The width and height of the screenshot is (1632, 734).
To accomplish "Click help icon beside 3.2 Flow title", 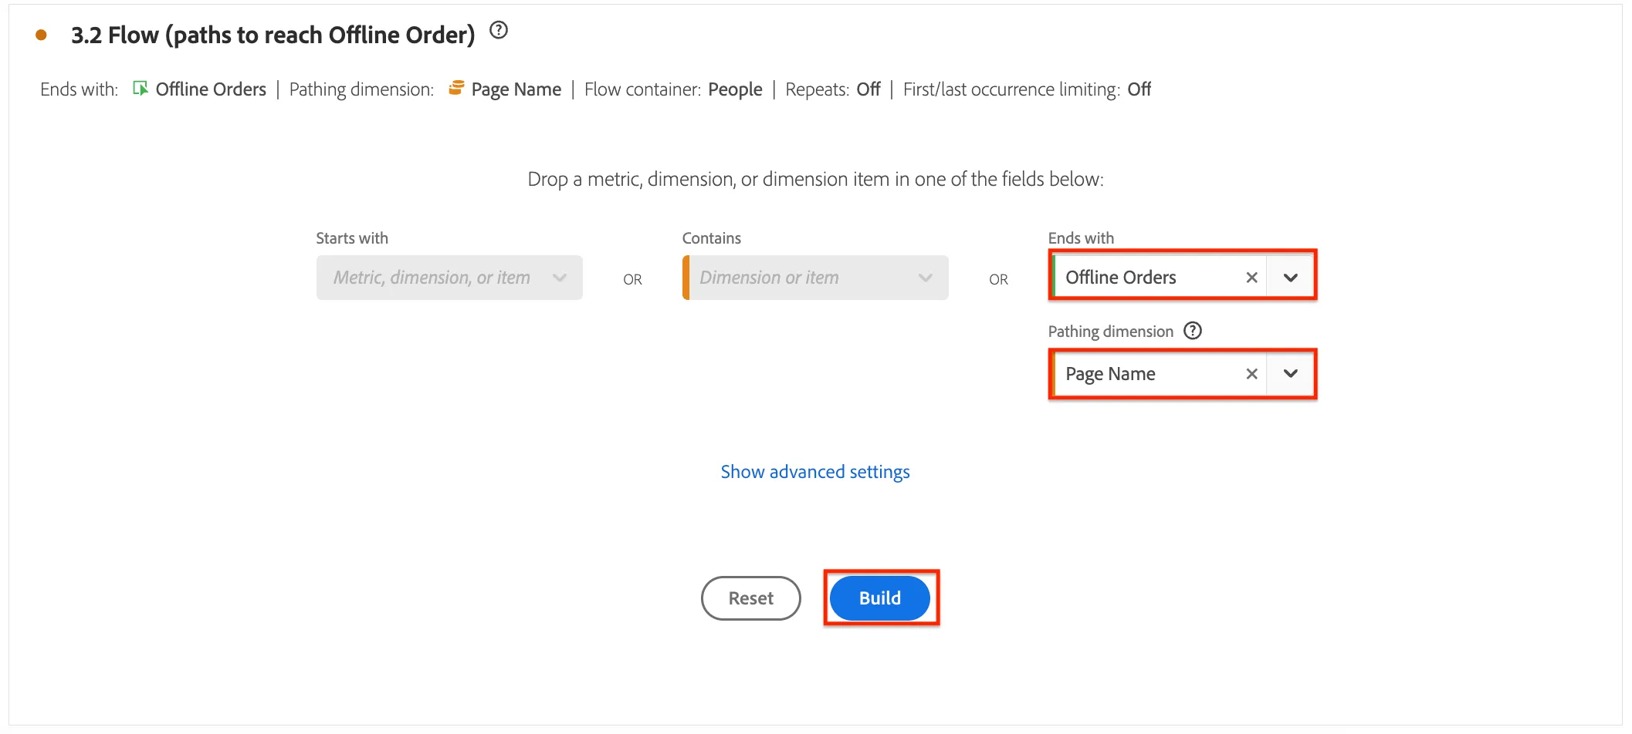I will coord(499,31).
